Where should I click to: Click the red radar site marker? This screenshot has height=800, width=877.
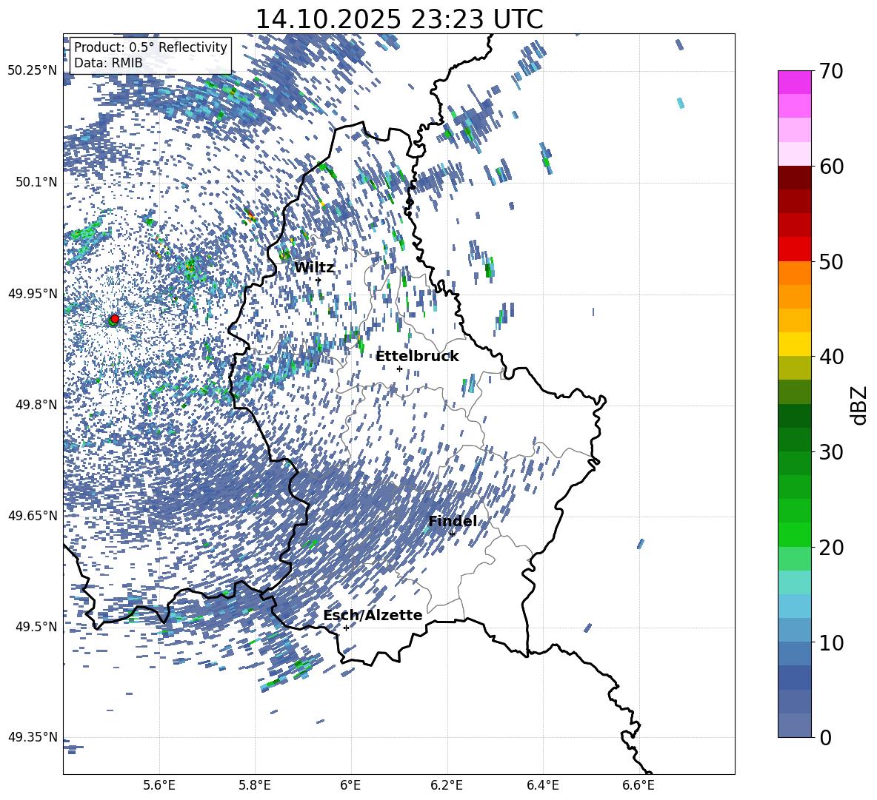(115, 318)
